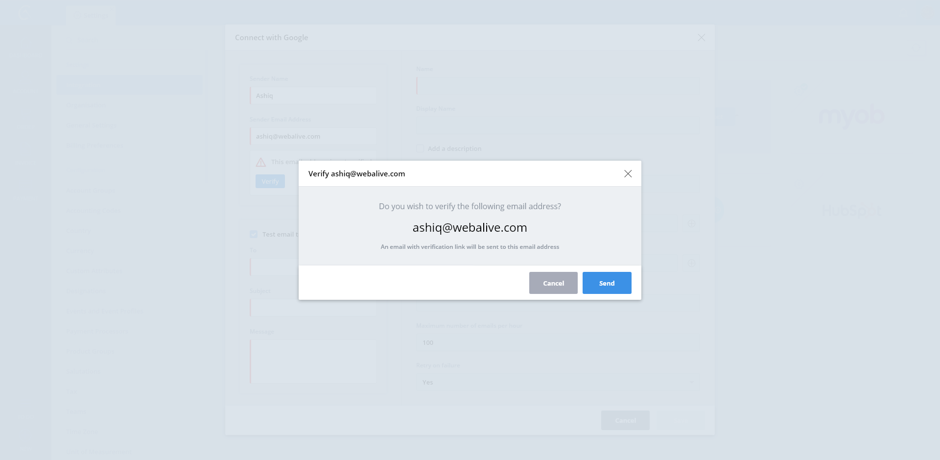Click the upper plus circle icon
The width and height of the screenshot is (940, 460).
click(691, 223)
